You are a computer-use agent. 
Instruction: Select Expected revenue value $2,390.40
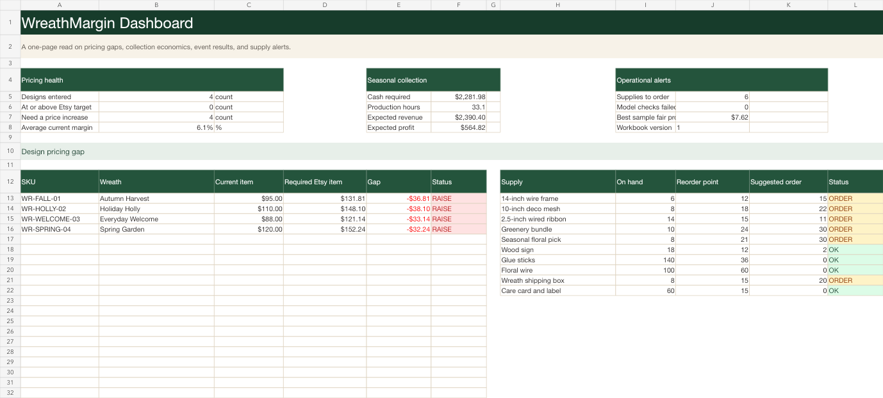458,117
